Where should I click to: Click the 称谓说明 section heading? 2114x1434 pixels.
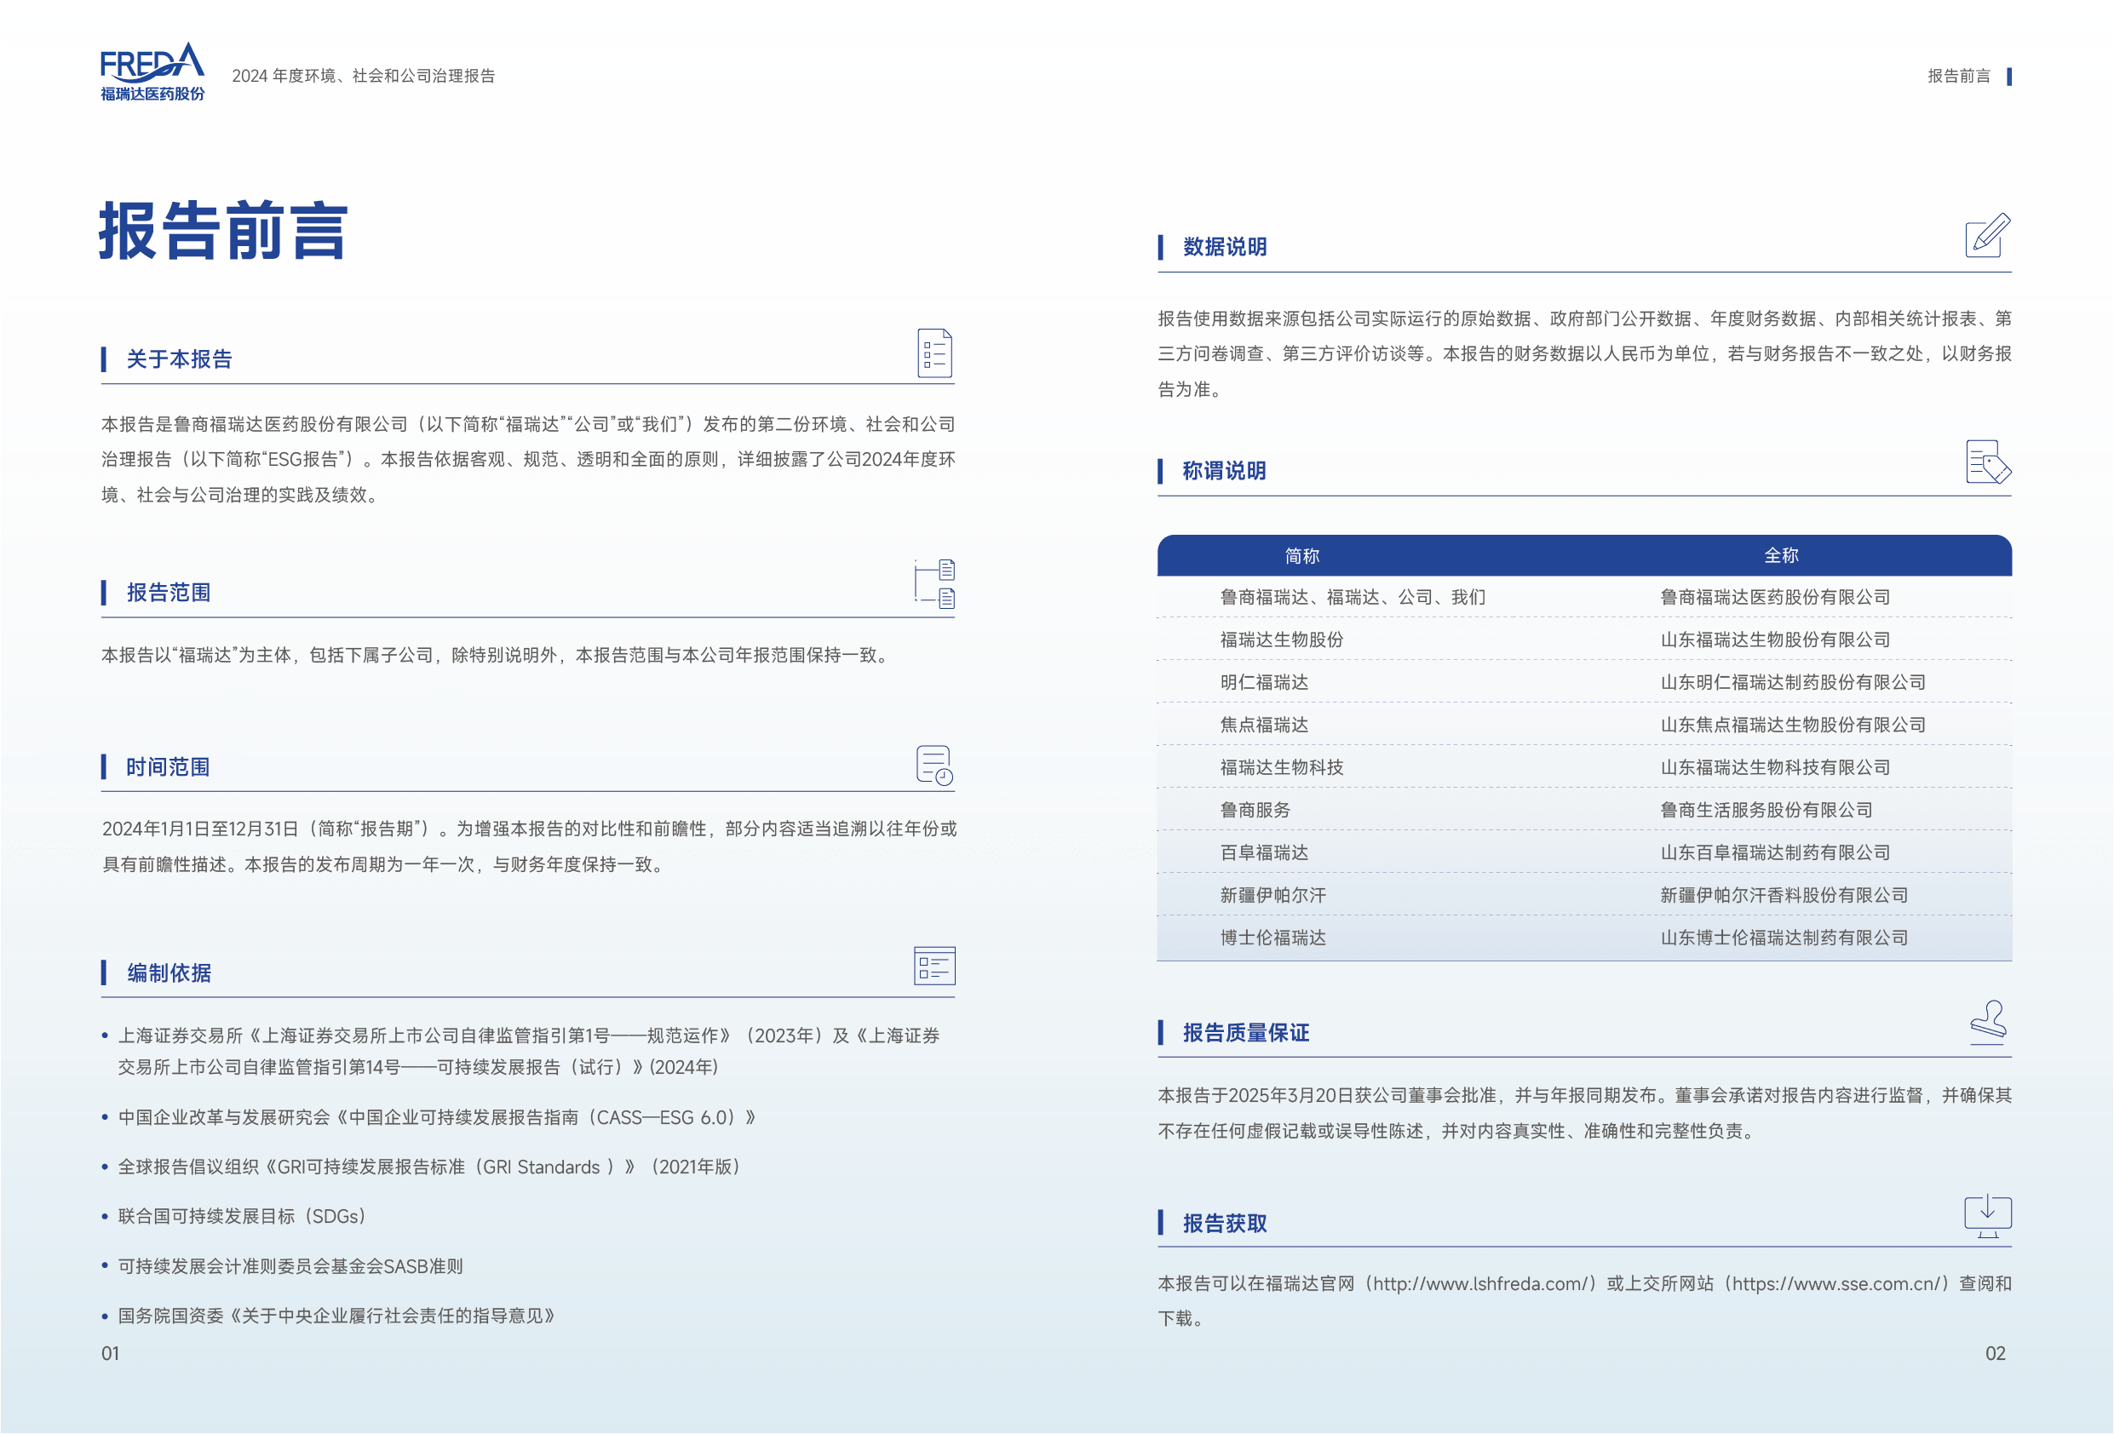click(1225, 471)
